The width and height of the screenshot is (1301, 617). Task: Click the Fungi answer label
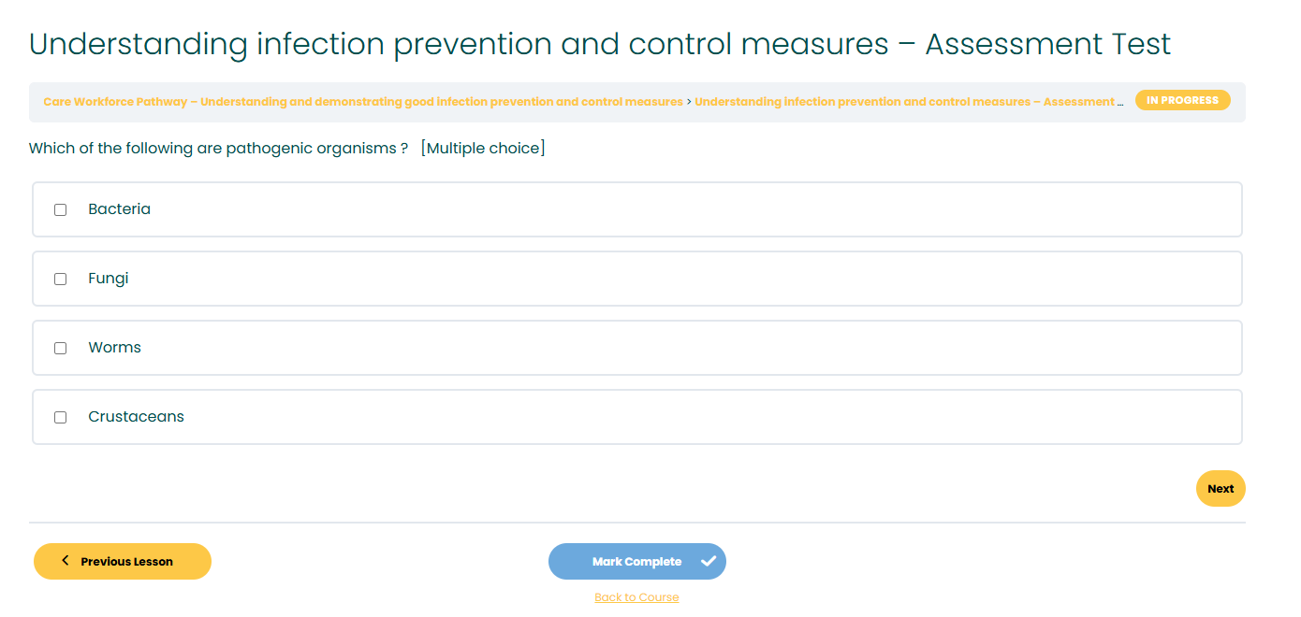(109, 279)
